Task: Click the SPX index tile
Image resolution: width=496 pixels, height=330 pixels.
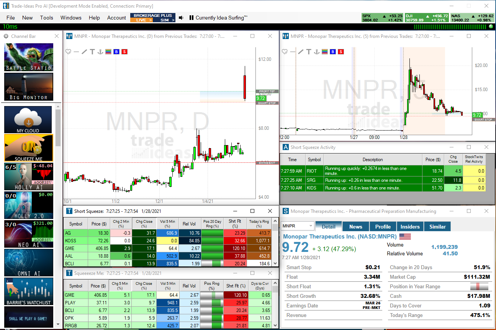Action: click(382, 18)
